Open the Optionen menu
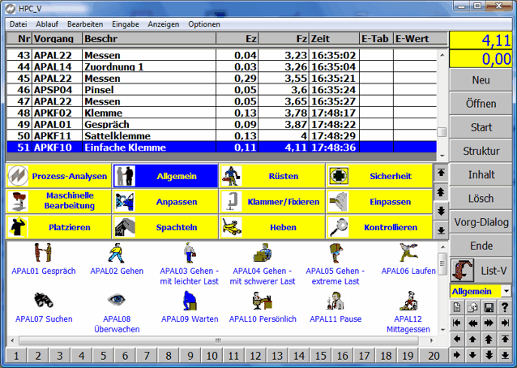The image size is (517, 368). point(203,24)
